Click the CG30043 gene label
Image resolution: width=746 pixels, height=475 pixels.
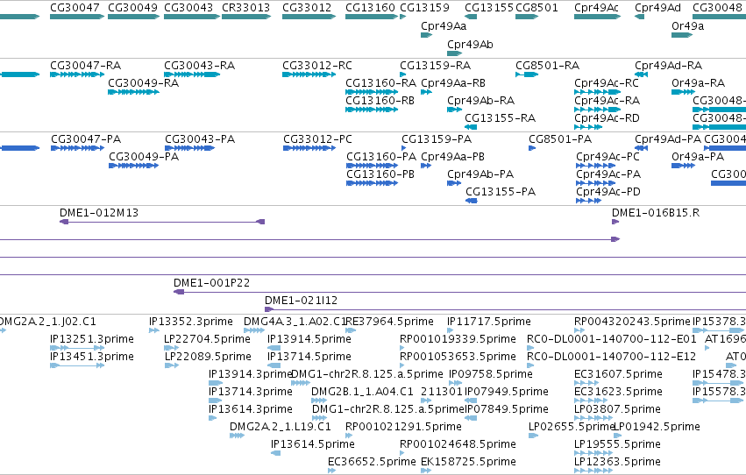pos(188,8)
